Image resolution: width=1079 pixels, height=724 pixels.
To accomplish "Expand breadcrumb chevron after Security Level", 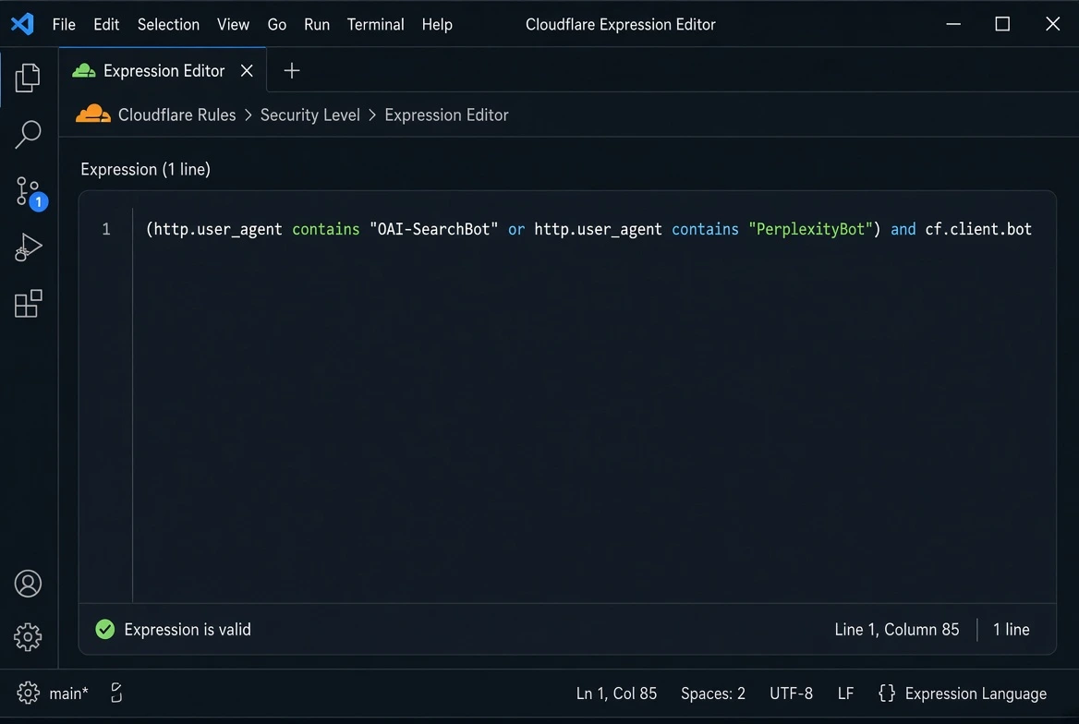I will [372, 115].
